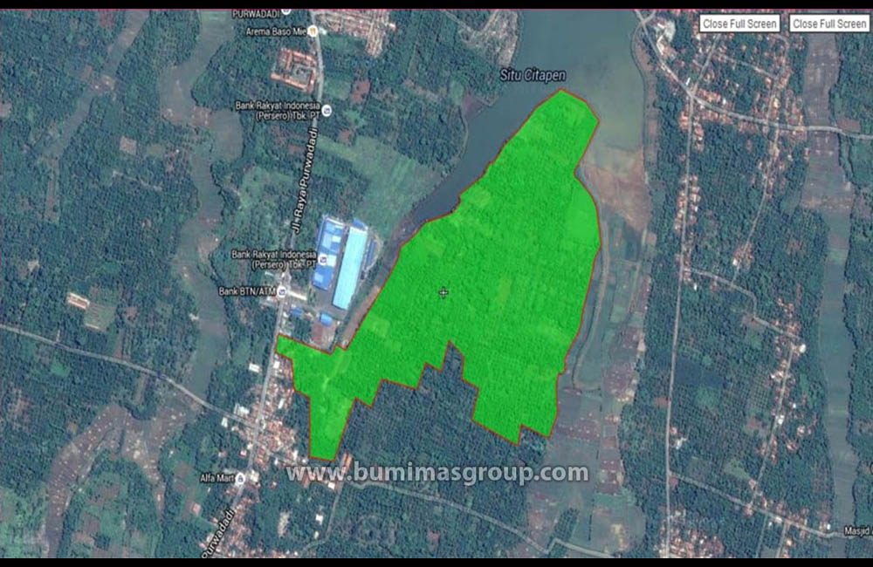873x567 pixels.
Task: Click the orange-roofed building complex below Arema Baso Mie
Action: (293, 69)
